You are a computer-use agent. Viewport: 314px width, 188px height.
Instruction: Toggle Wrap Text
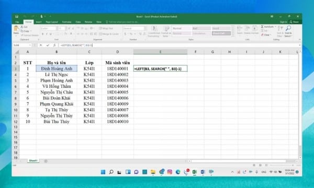coord(106,28)
